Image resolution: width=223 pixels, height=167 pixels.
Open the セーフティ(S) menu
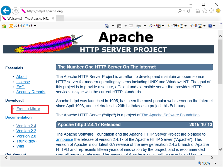177,26
